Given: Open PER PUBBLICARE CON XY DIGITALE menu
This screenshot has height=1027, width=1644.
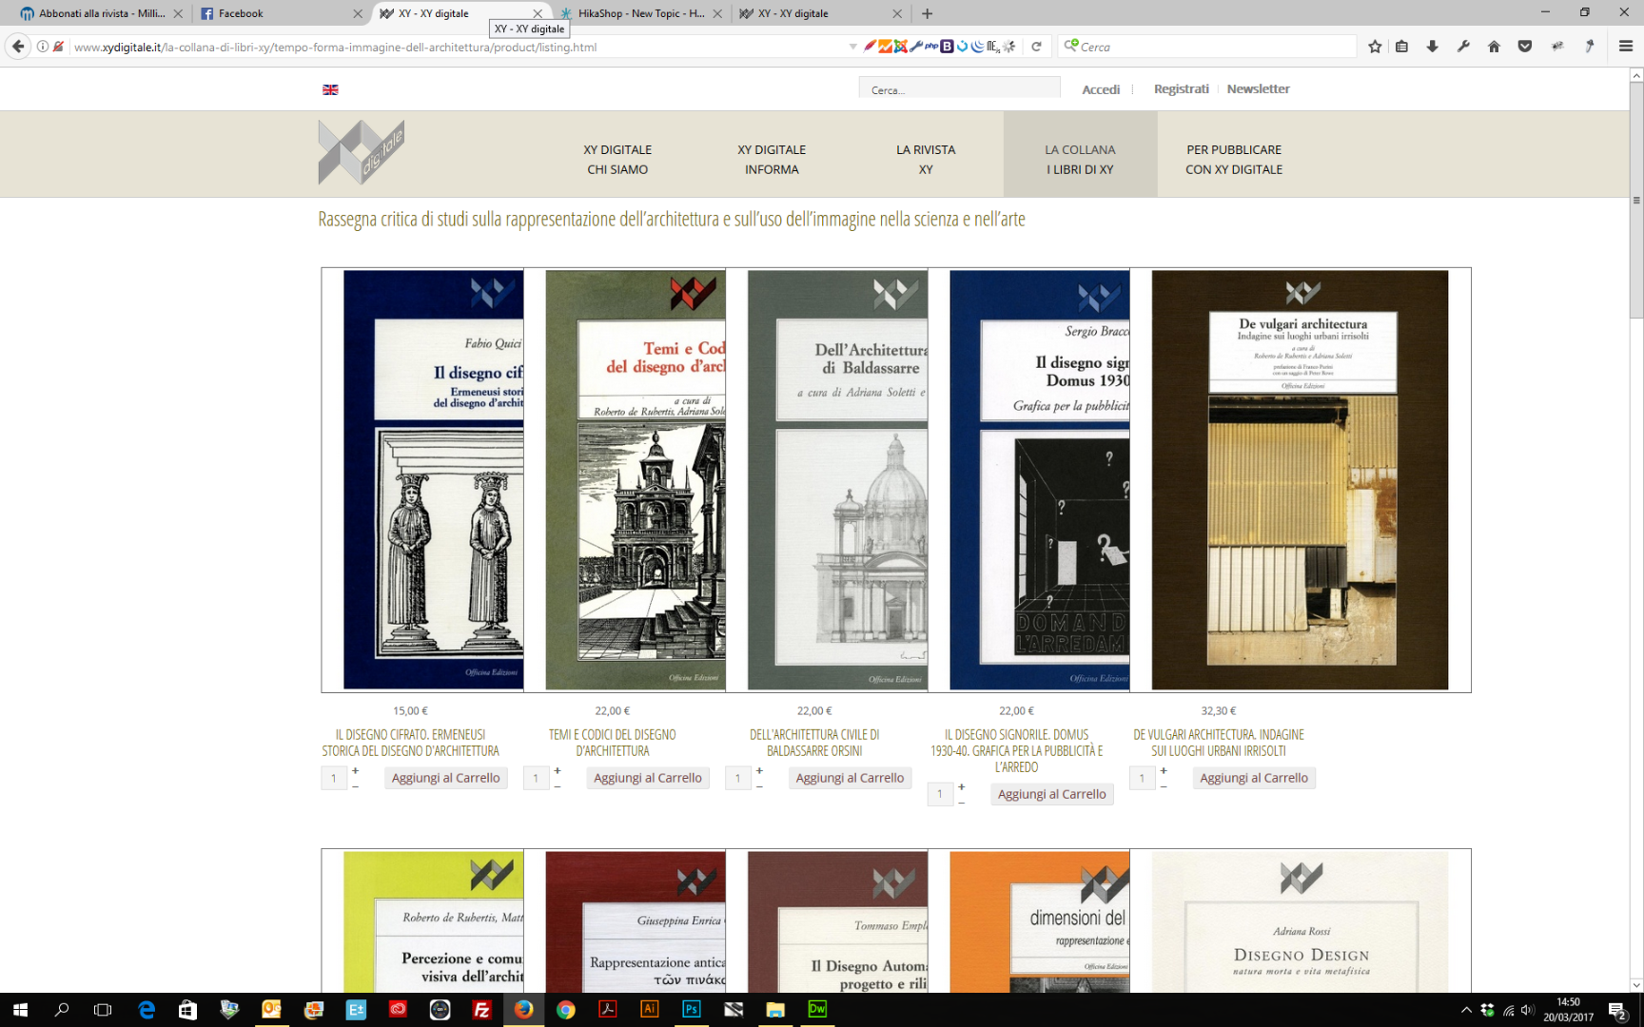Looking at the screenshot, I should pyautogui.click(x=1234, y=160).
